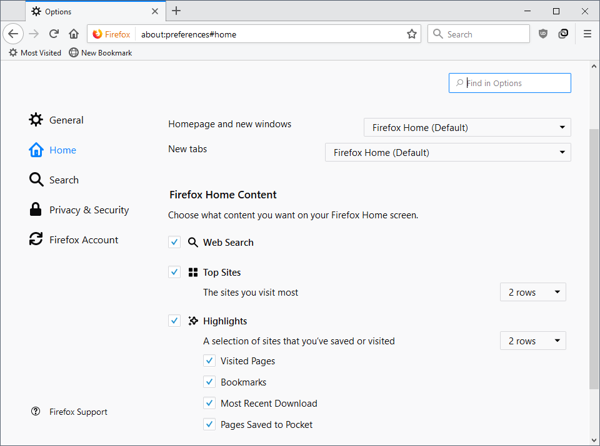600x446 pixels.
Task: Click the Top Sites grid icon
Action: [193, 272]
